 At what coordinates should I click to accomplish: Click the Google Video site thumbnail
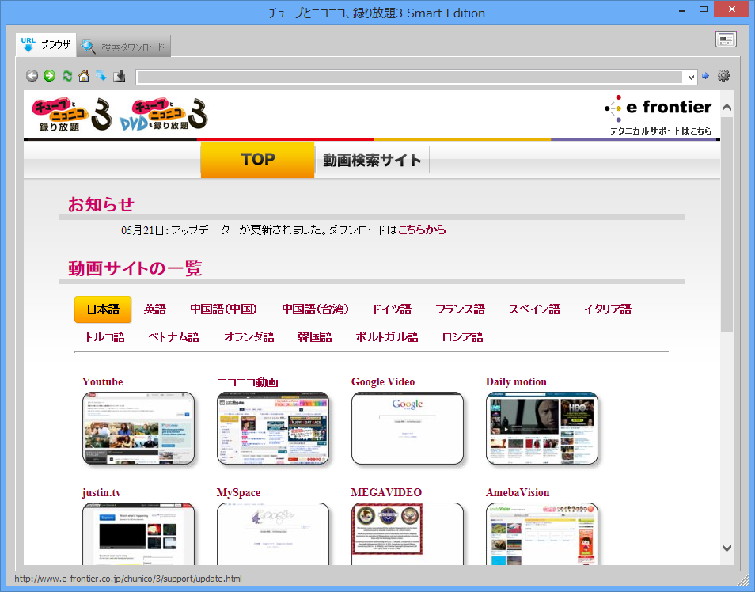coord(408,428)
